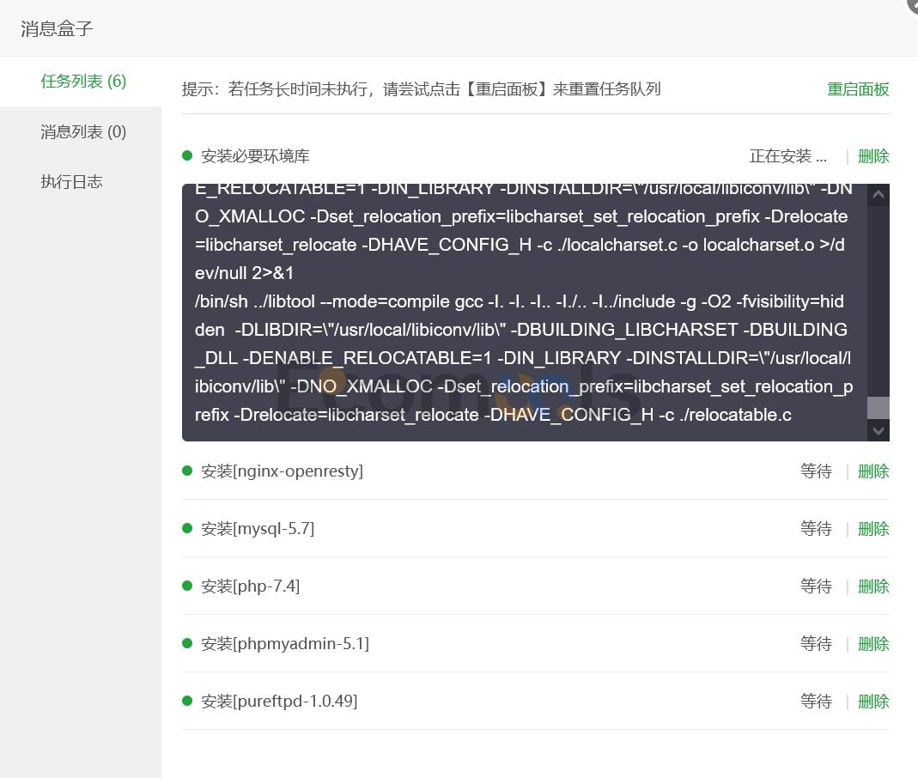Viewport: 918px width, 778px height.
Task: Open the 任务列表 (6) tab
Action: click(81, 82)
